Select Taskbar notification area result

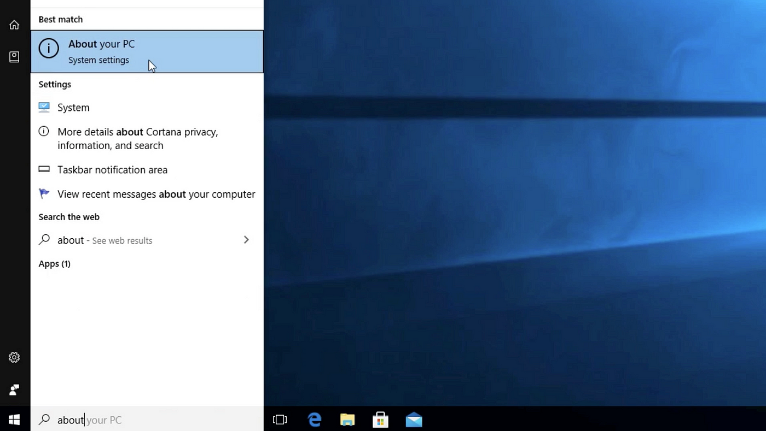(147, 170)
